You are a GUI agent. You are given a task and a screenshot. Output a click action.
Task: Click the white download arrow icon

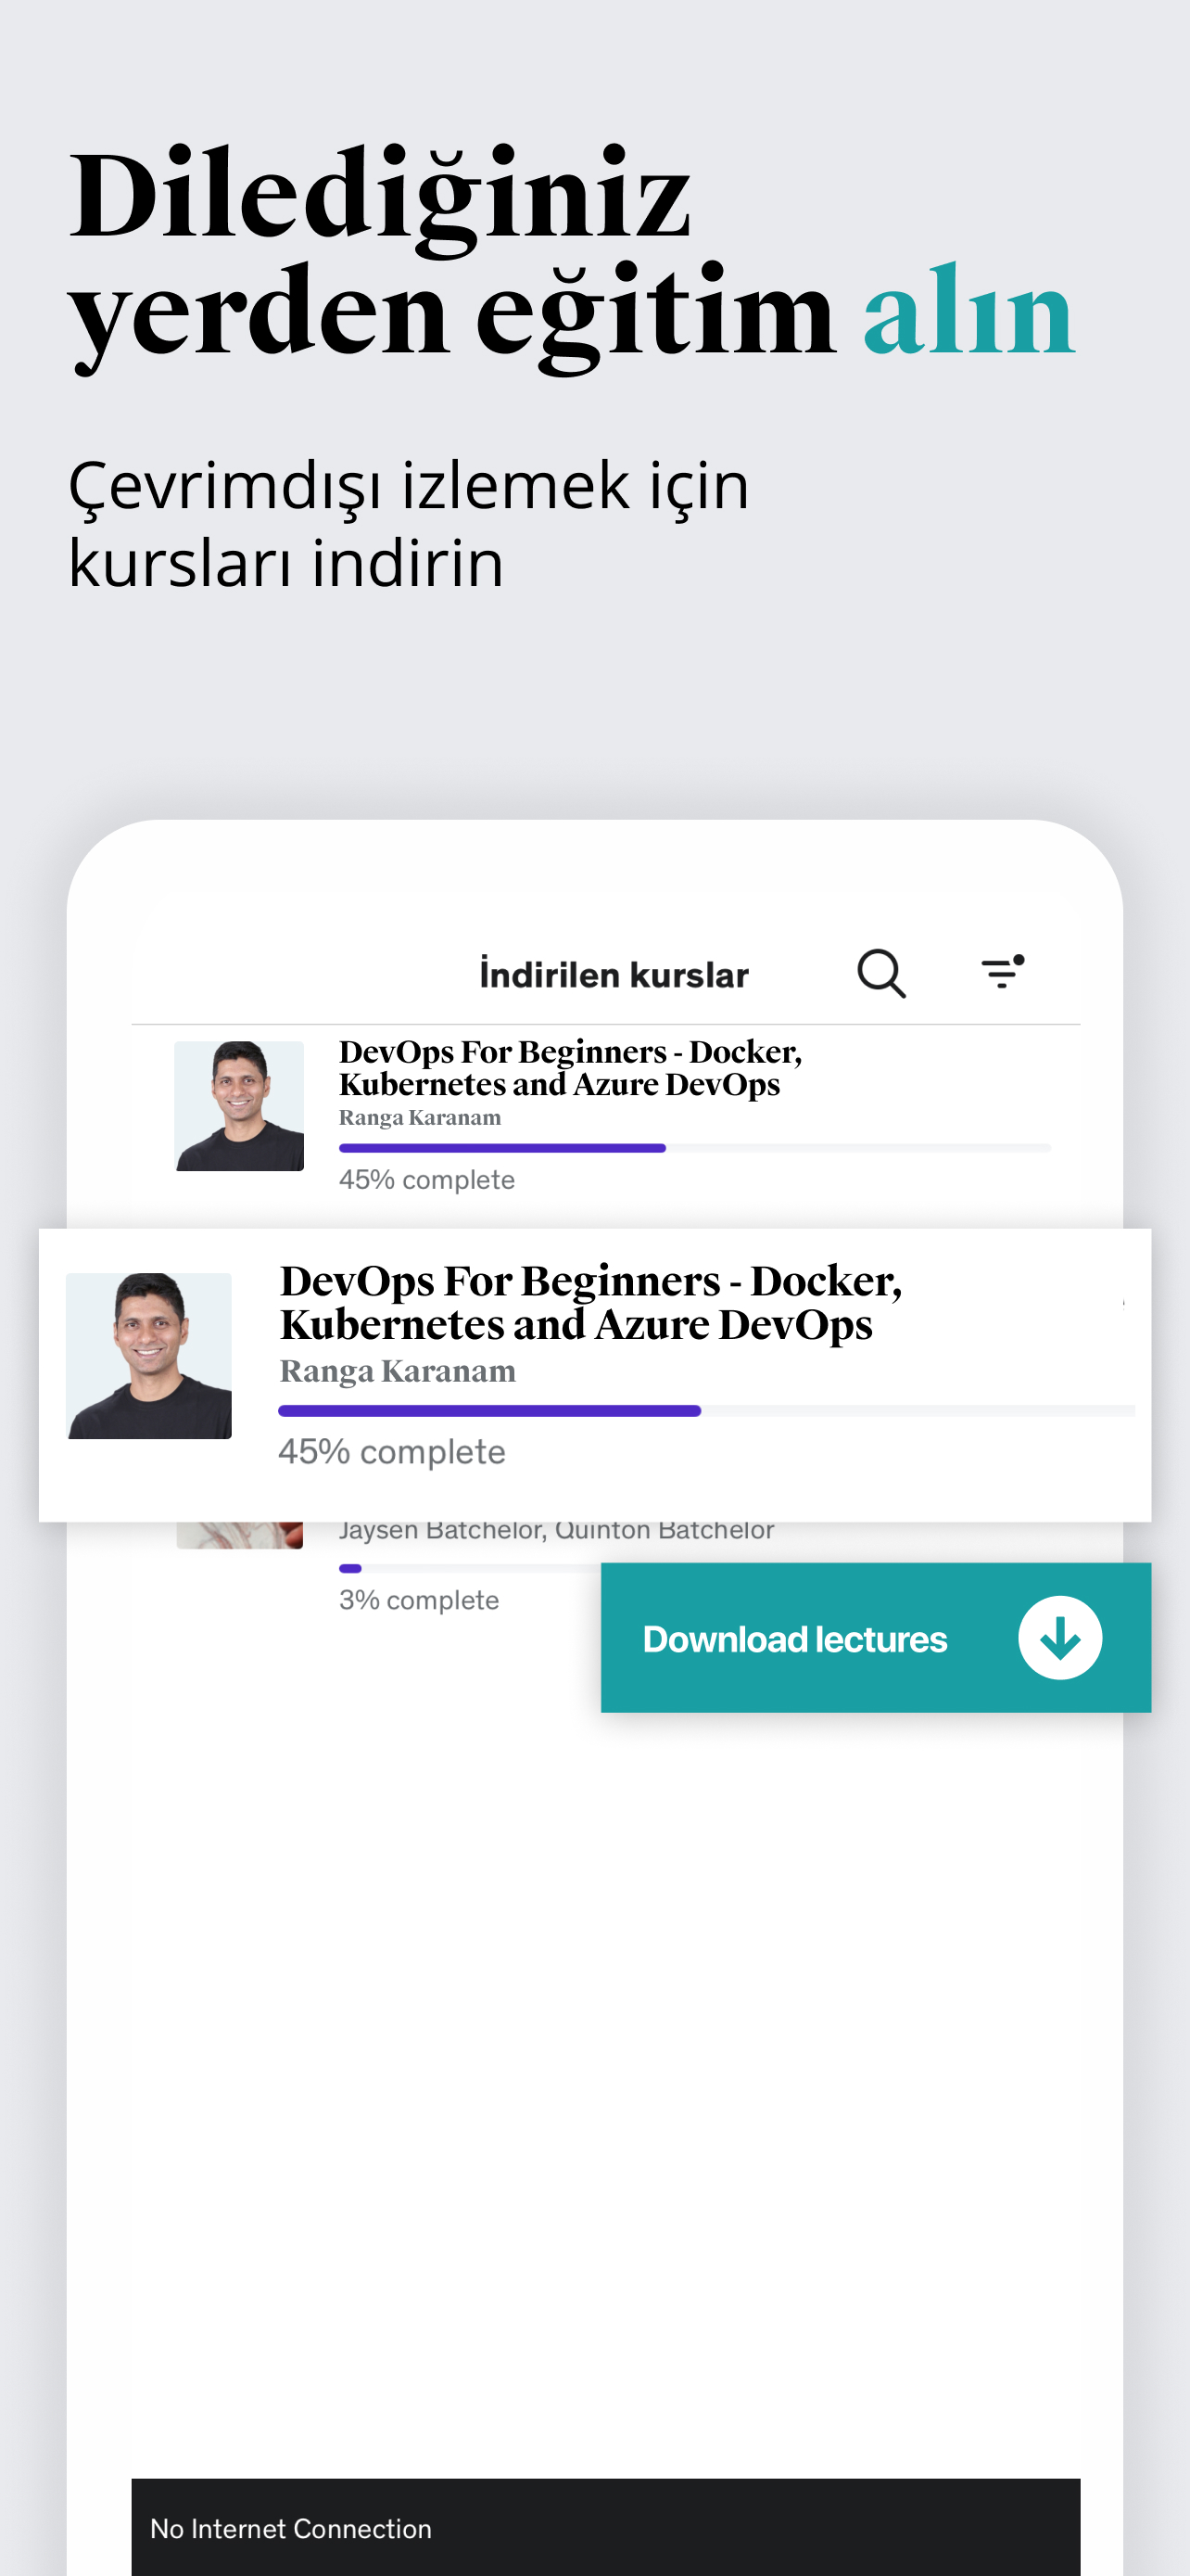pyautogui.click(x=1060, y=1638)
